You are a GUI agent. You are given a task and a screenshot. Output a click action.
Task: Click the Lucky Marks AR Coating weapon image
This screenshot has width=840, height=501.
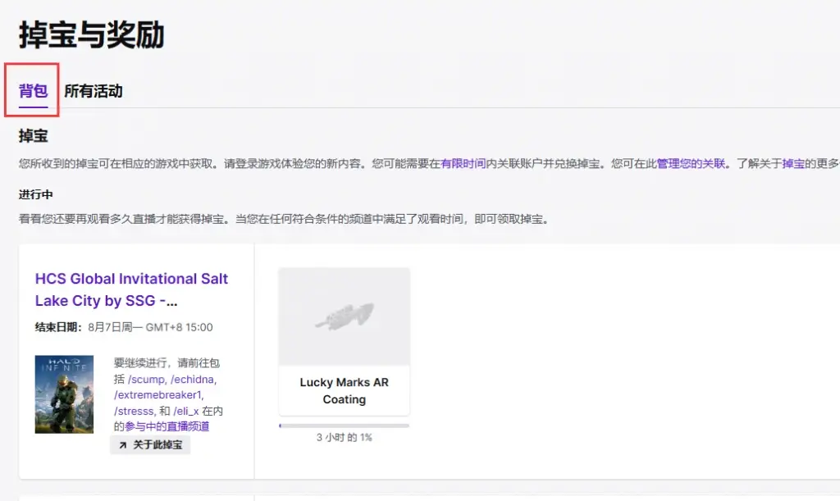coord(344,317)
